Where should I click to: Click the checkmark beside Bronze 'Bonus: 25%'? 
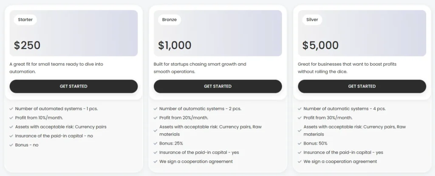pyautogui.click(x=155, y=143)
